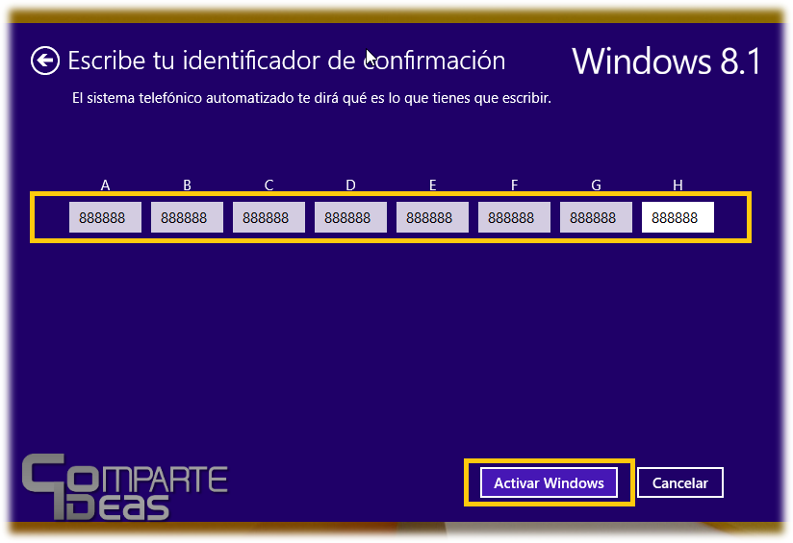The image size is (793, 543).
Task: Go back using the circled arrow icon
Action: 45,61
